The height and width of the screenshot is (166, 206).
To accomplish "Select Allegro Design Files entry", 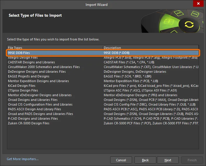I will pos(23,57).
